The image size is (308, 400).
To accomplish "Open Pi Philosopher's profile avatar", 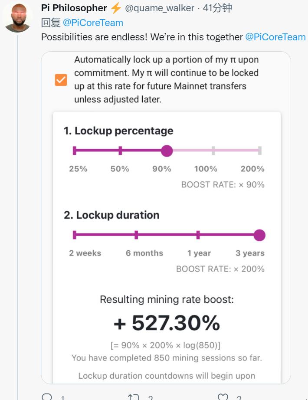I will pos(17,18).
